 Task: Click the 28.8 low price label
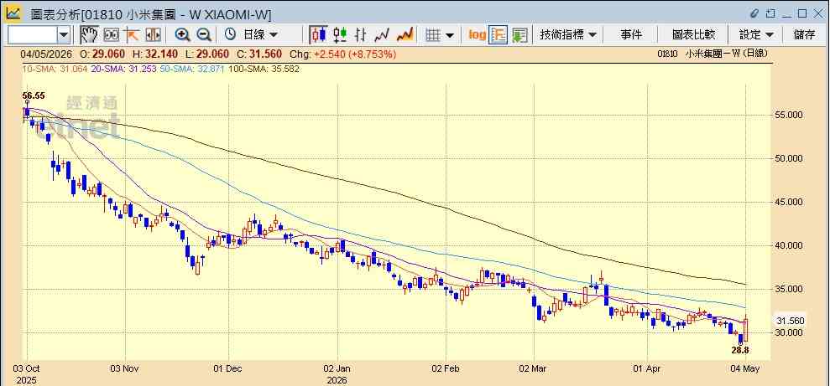point(739,349)
